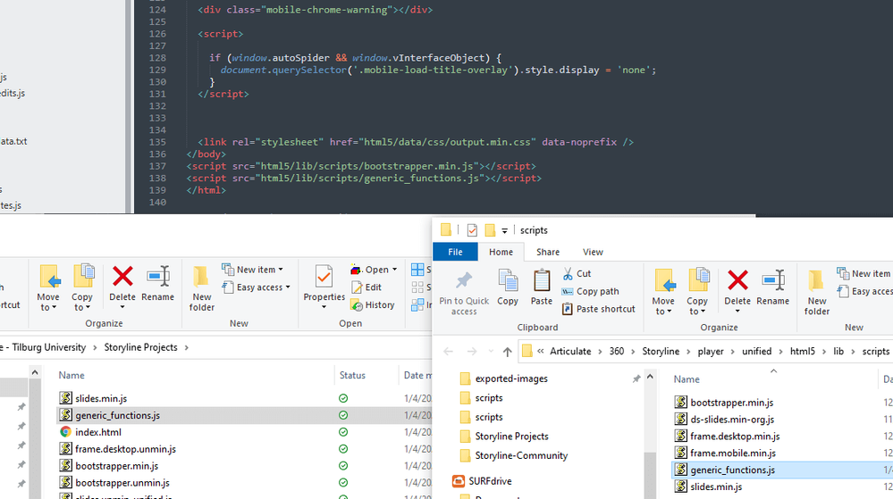Select the Cut command
Viewport: 893px width, 499px height.
point(577,273)
